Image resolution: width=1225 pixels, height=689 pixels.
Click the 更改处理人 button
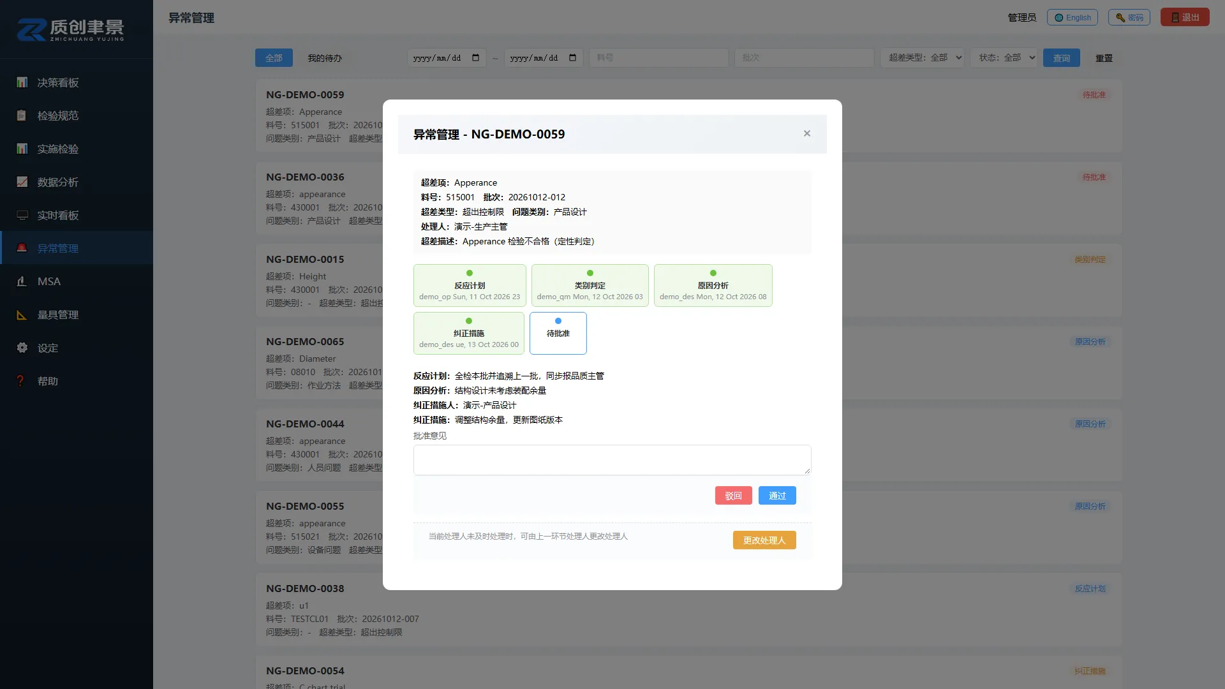(x=764, y=540)
